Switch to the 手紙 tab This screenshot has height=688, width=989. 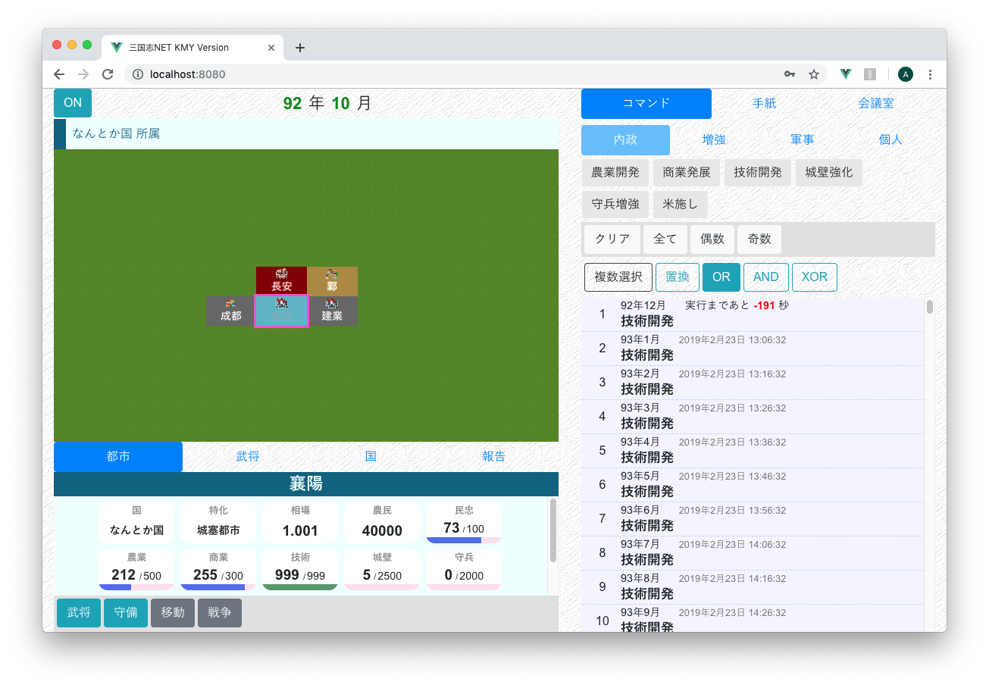[x=764, y=104]
